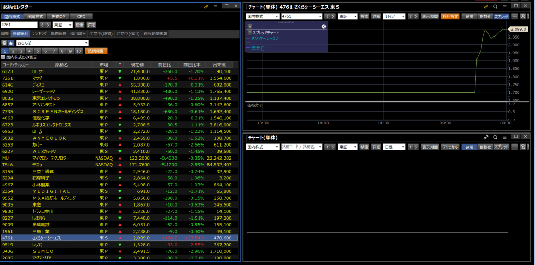Open the 東証 dropdown in top chart toolbar
Screen dimensions: 535x265
[347, 16]
